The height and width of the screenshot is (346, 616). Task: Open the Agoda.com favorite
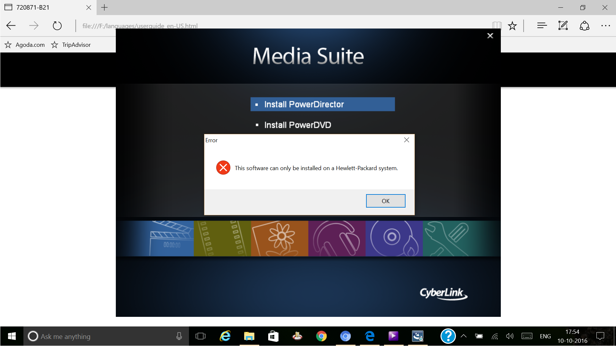(x=25, y=45)
